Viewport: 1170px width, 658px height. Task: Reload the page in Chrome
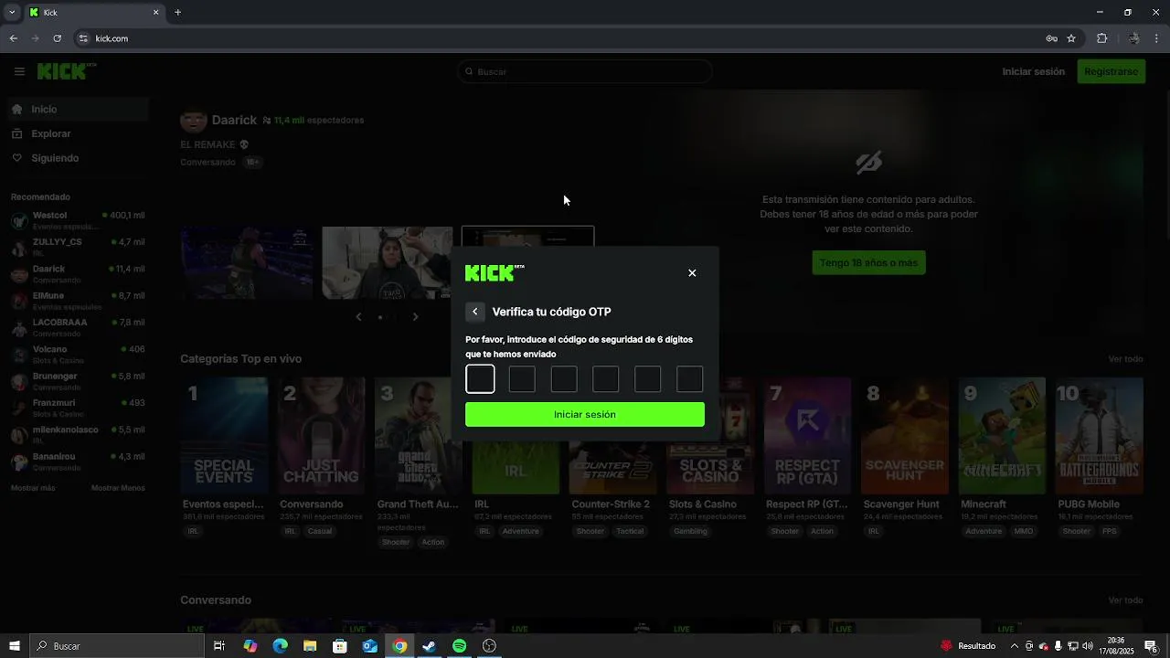(x=58, y=38)
